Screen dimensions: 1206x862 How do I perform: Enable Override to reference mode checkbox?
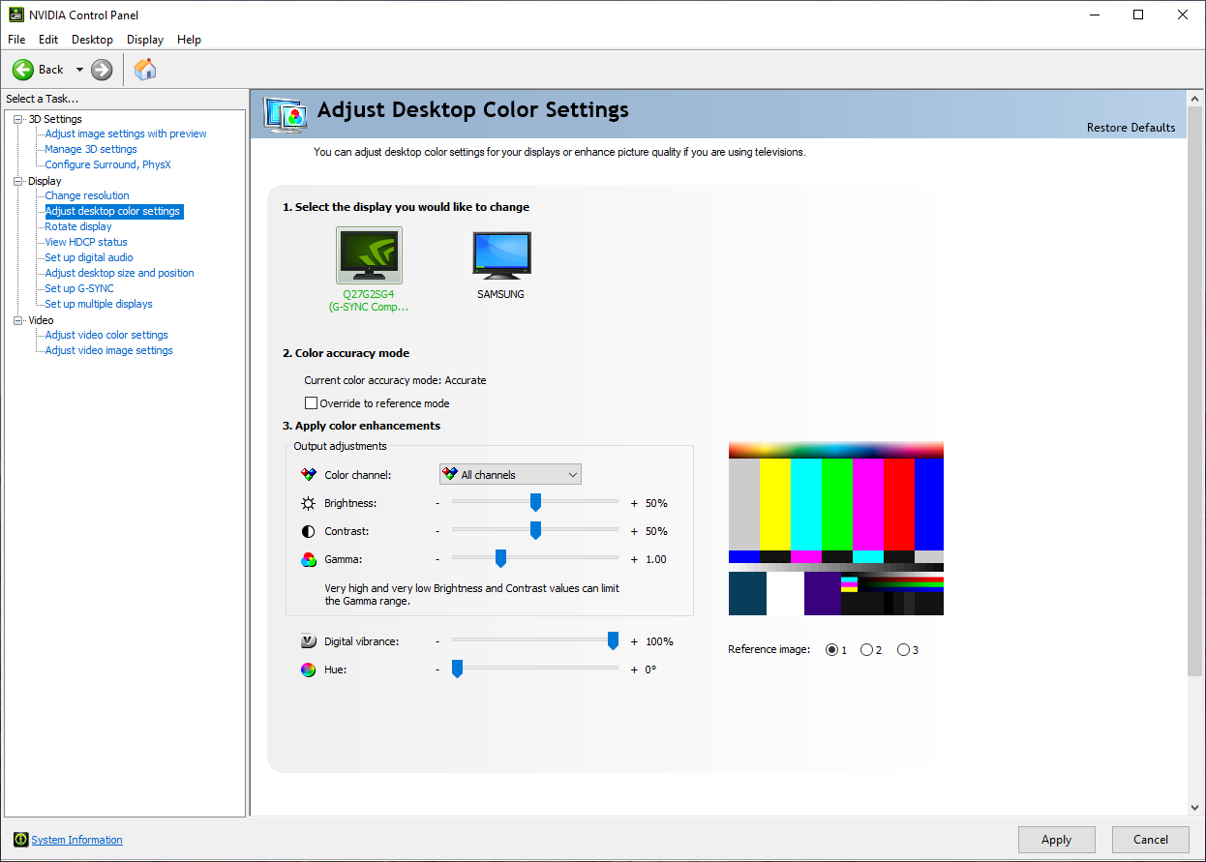click(311, 403)
